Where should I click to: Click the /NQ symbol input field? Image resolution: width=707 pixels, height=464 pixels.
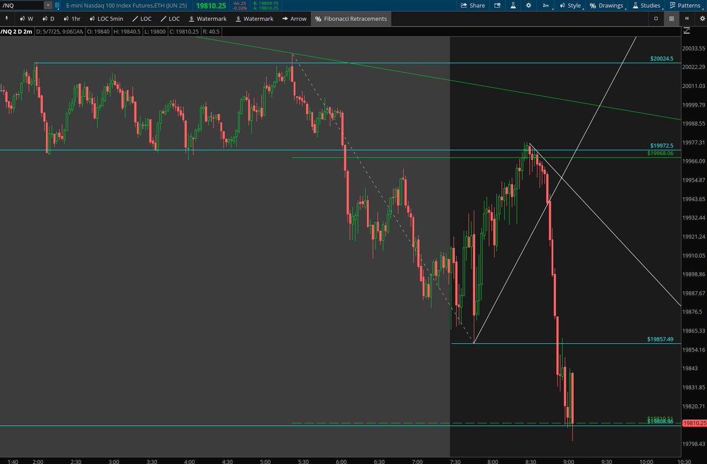point(22,5)
